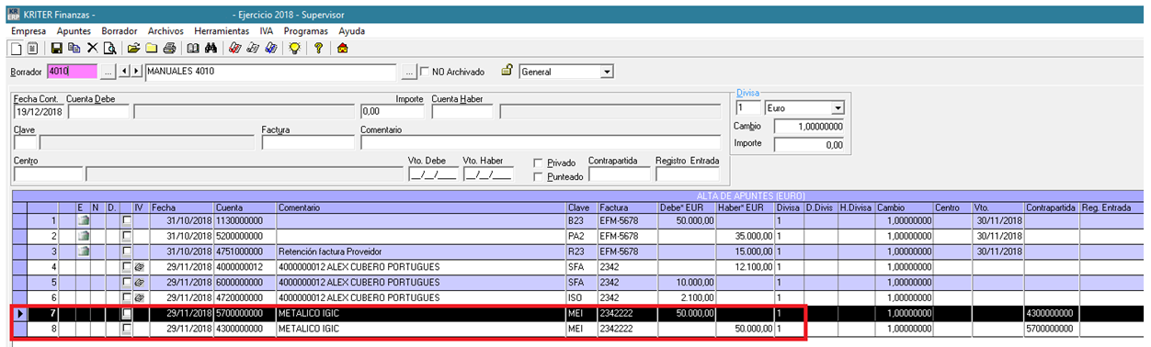
Task: Click the attachment clip icon in row 6
Action: click(x=140, y=297)
